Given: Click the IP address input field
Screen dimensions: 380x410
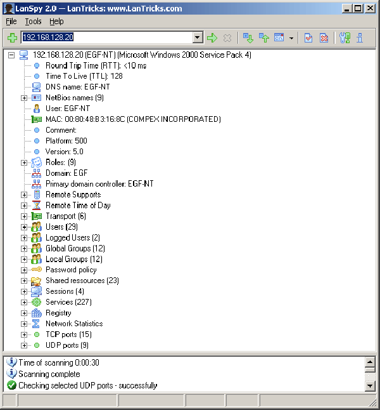Looking at the screenshot, I should (107, 37).
